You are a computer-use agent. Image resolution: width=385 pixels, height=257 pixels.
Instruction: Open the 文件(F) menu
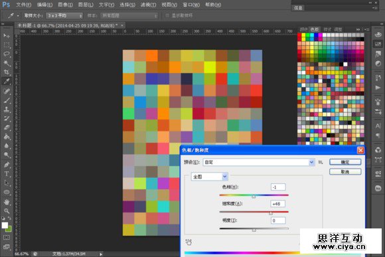click(x=24, y=5)
